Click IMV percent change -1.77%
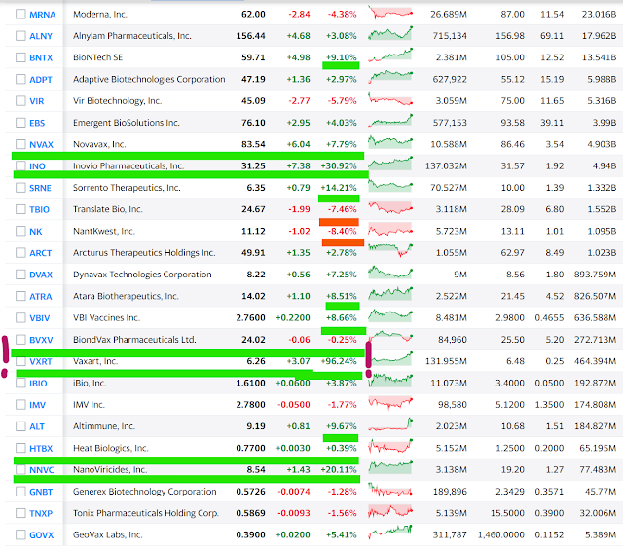Screen dimensions: 623x551 342,405
